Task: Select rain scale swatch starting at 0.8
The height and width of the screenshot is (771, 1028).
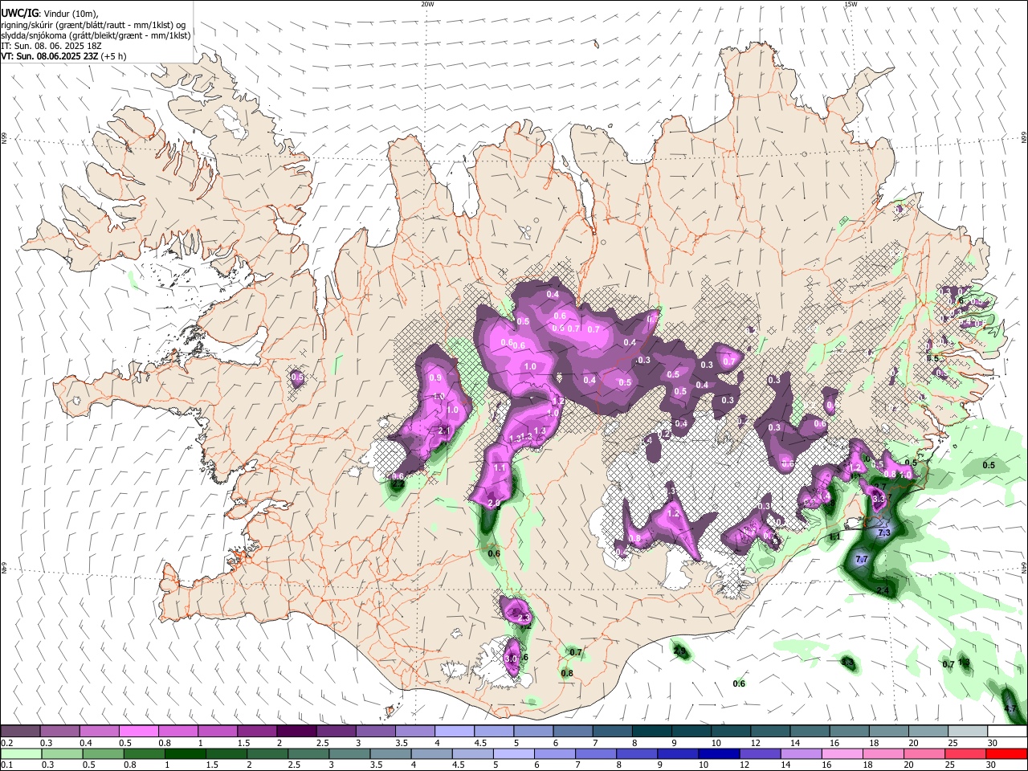Action: (x=145, y=753)
